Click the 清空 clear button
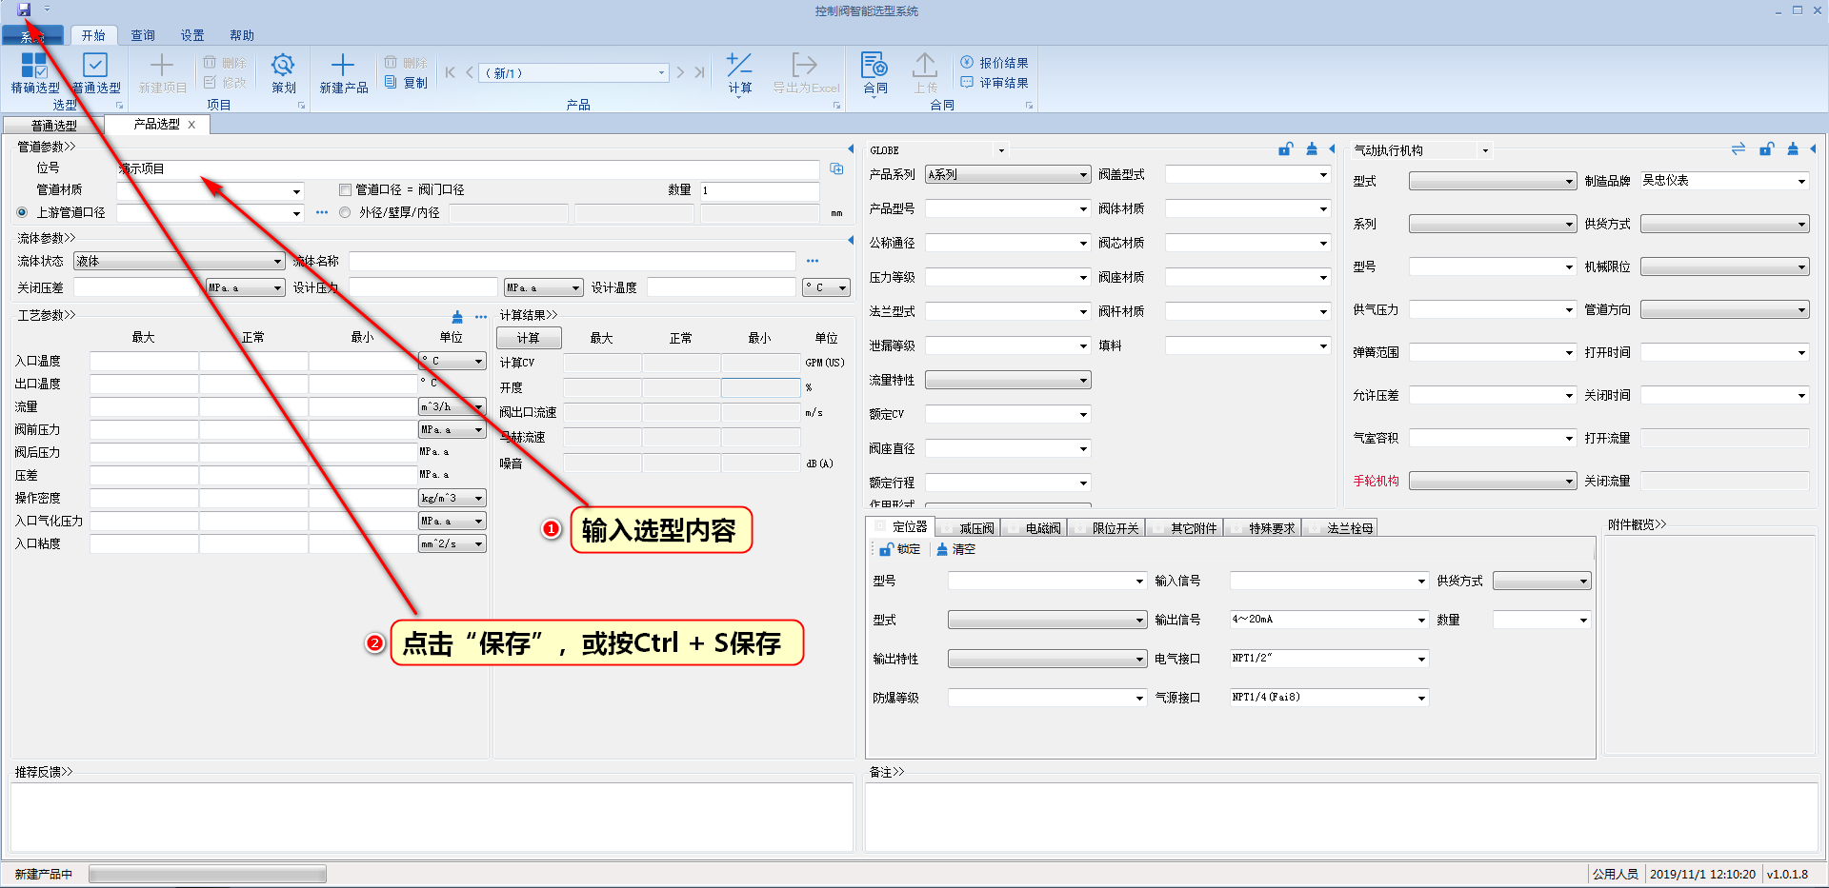Viewport: 1829px width, 888px height. [956, 549]
